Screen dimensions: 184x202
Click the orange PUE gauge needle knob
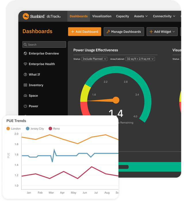coord(116,100)
